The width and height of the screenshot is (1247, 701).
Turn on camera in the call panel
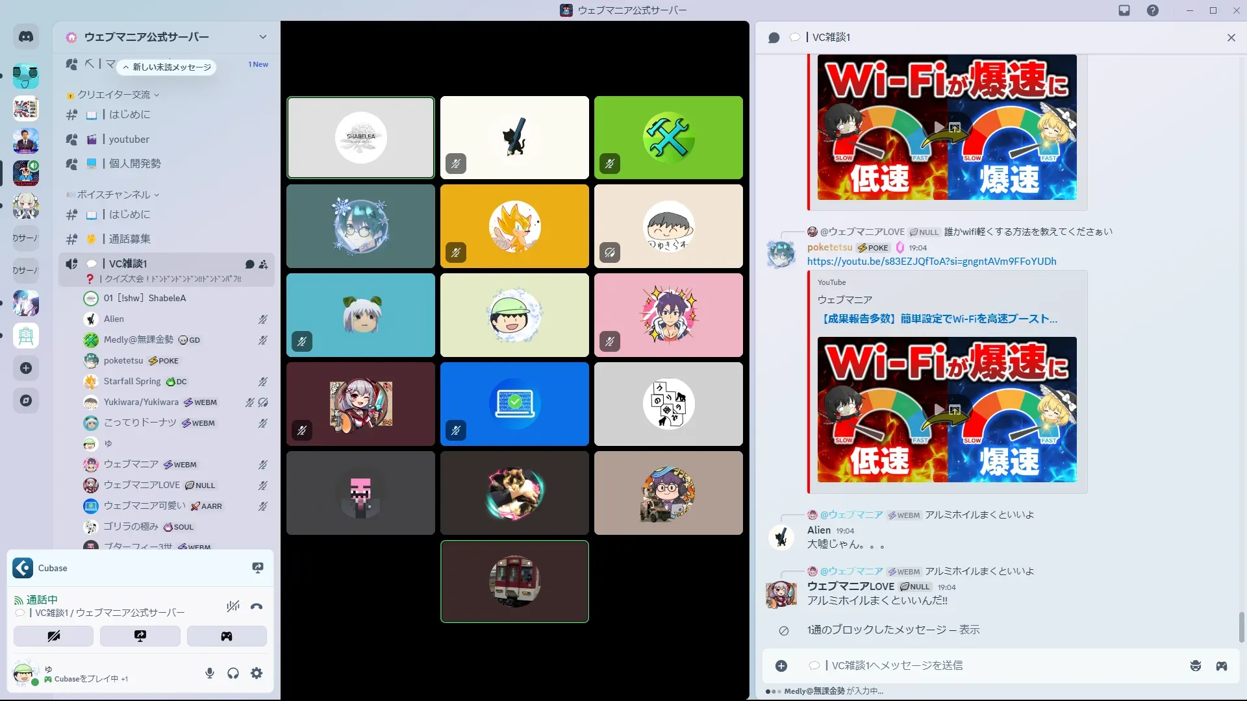point(53,636)
